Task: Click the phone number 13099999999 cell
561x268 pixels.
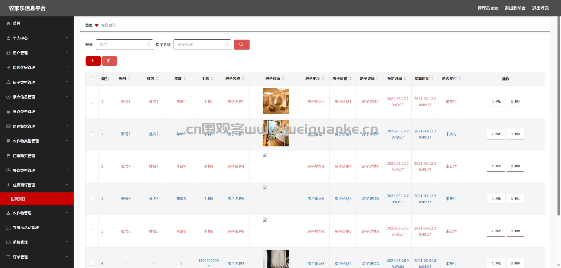Action: click(x=208, y=263)
